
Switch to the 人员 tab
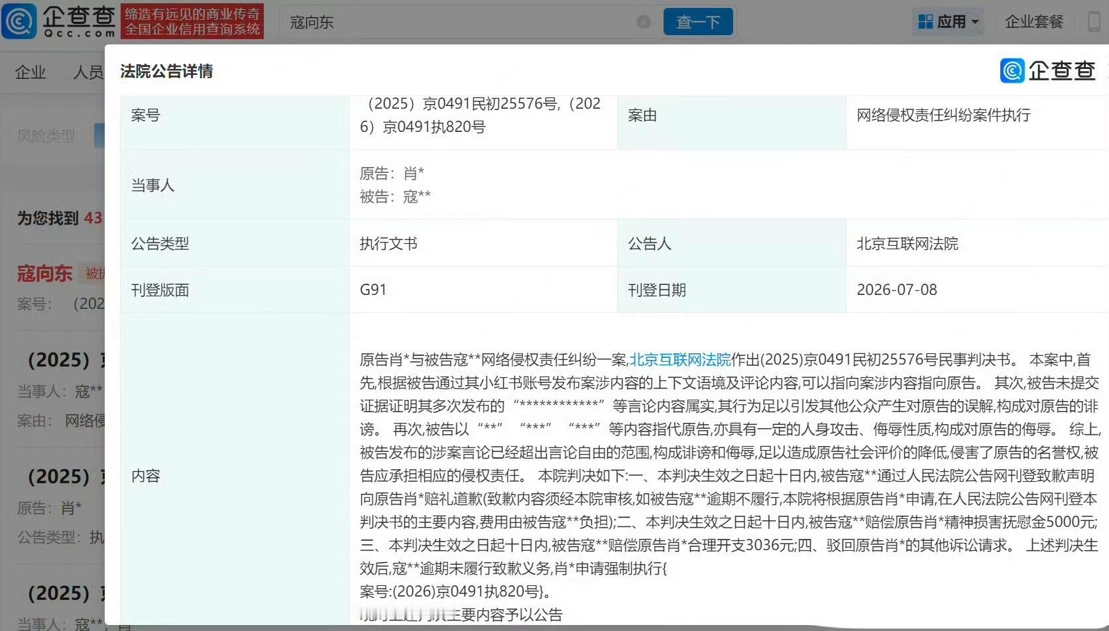88,72
